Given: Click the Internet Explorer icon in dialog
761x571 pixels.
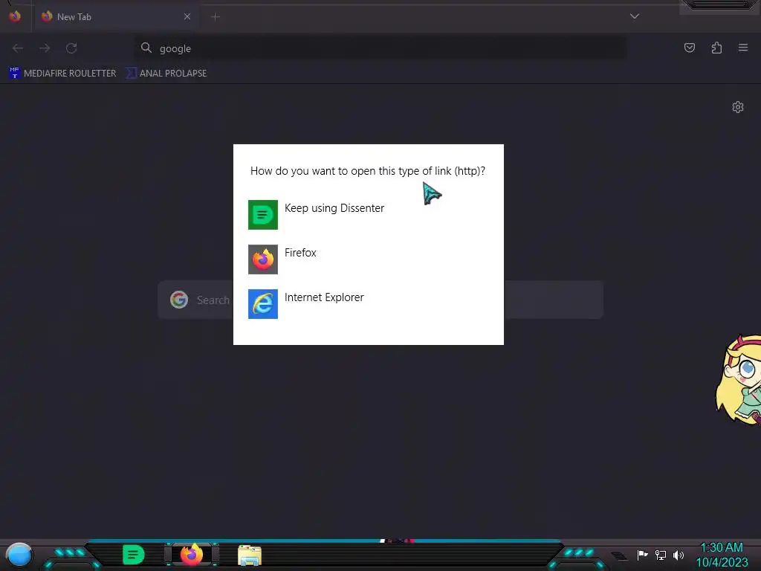Looking at the screenshot, I should tap(262, 304).
